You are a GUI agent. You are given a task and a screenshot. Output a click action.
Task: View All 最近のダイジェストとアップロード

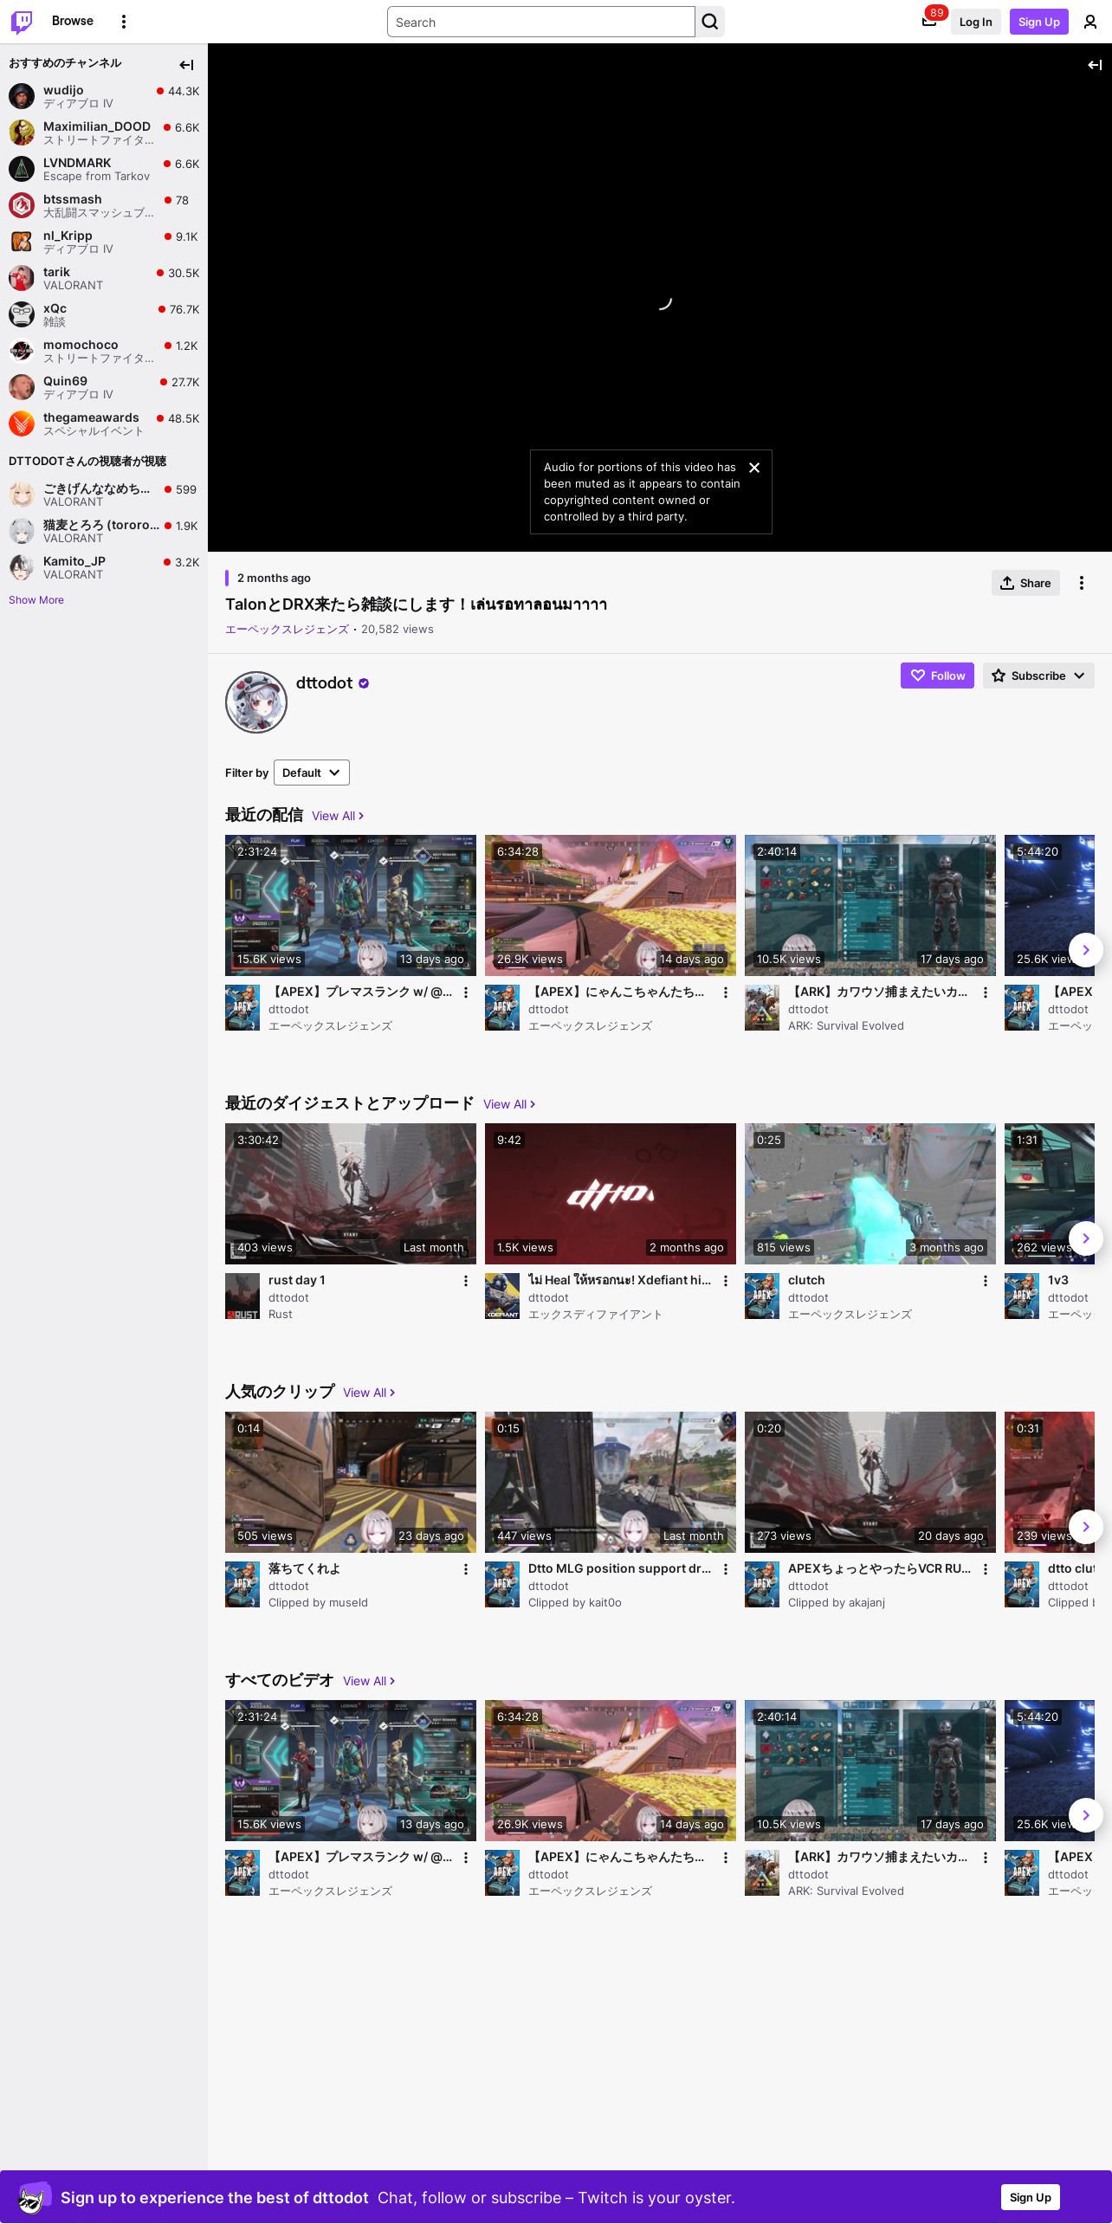(509, 1104)
